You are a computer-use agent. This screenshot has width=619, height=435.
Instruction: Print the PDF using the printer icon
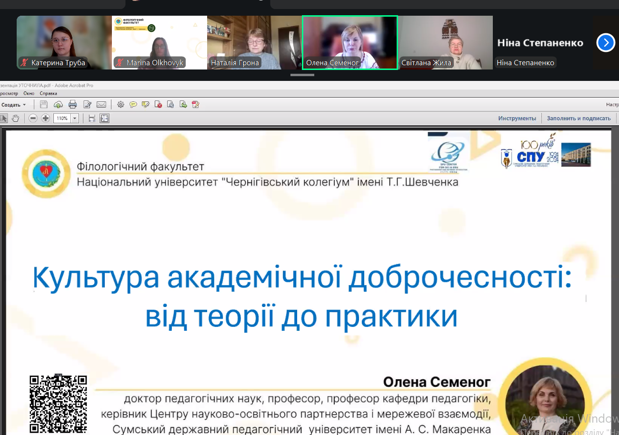72,105
